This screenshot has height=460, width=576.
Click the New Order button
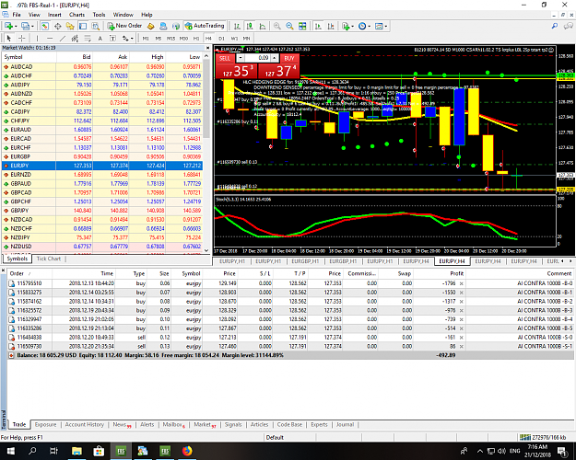[124, 26]
